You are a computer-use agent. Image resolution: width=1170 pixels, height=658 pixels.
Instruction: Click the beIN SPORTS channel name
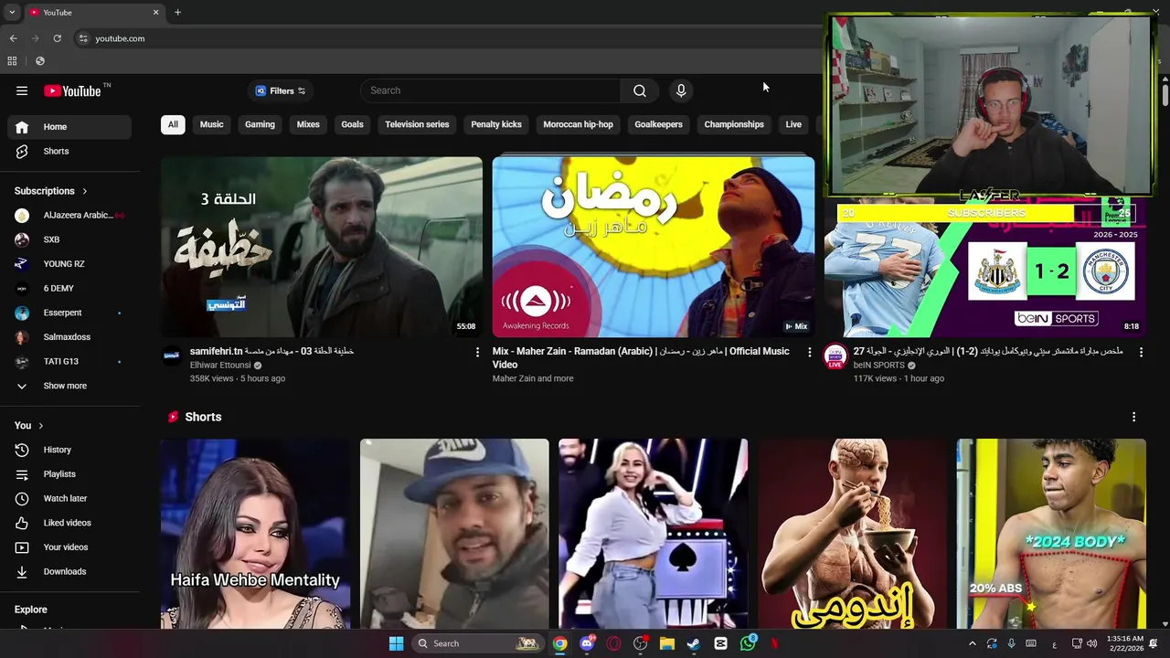tap(879, 366)
